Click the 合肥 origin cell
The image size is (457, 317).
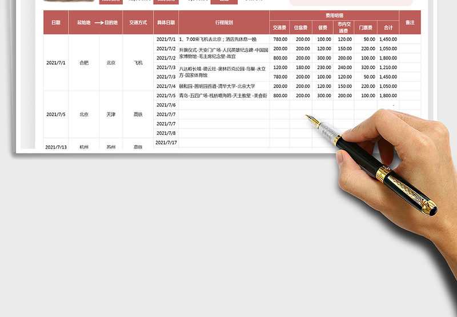[84, 63]
